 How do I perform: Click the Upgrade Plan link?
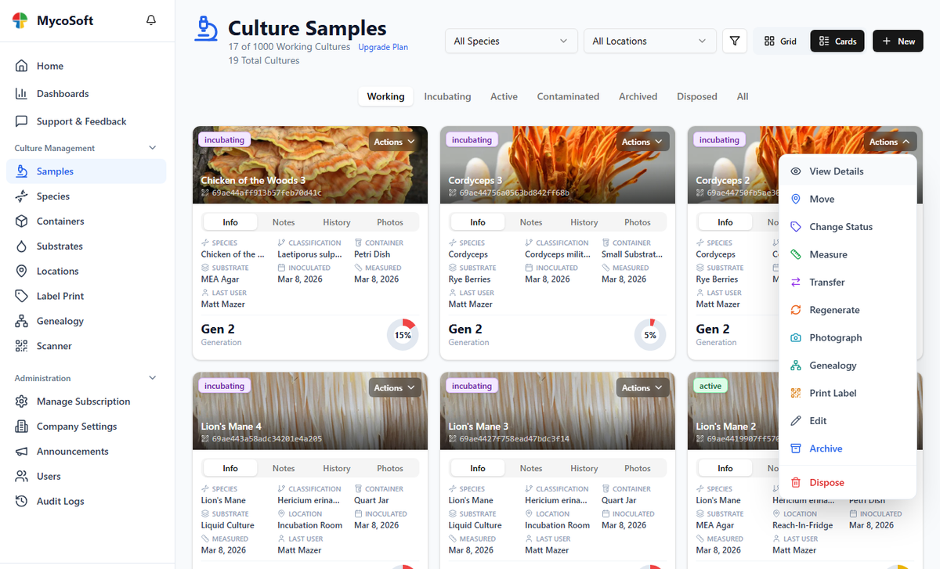pos(382,47)
